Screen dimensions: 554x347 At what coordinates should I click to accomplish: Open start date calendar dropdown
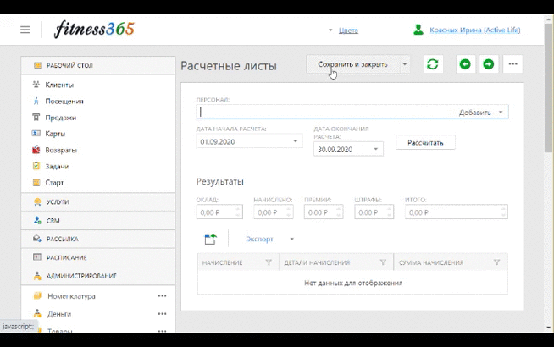coord(296,141)
